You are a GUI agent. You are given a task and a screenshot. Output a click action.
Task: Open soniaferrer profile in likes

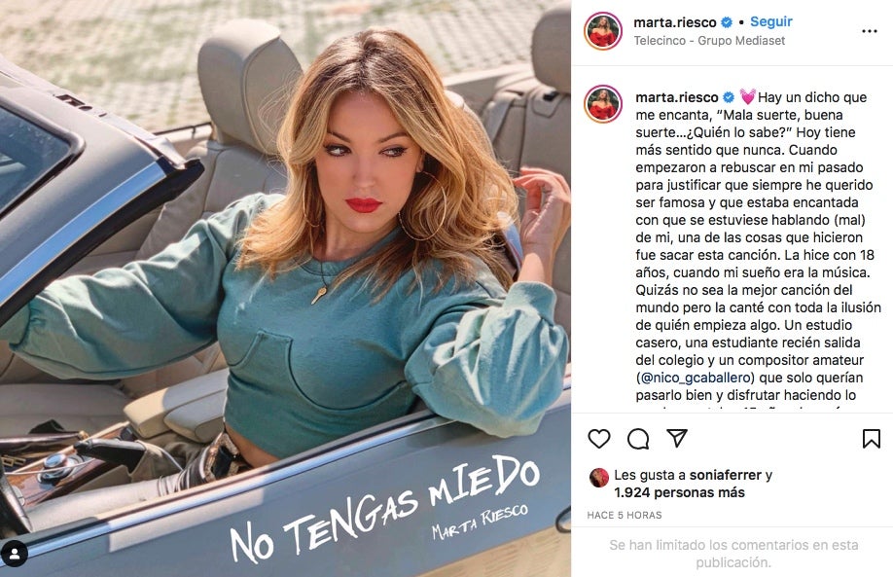725,475
